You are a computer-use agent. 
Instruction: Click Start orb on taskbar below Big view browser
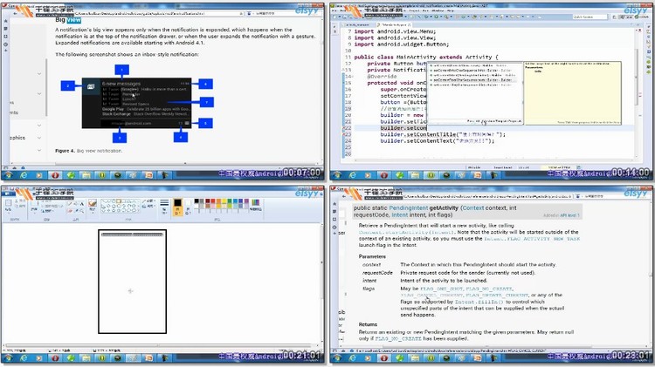[x=8, y=175]
